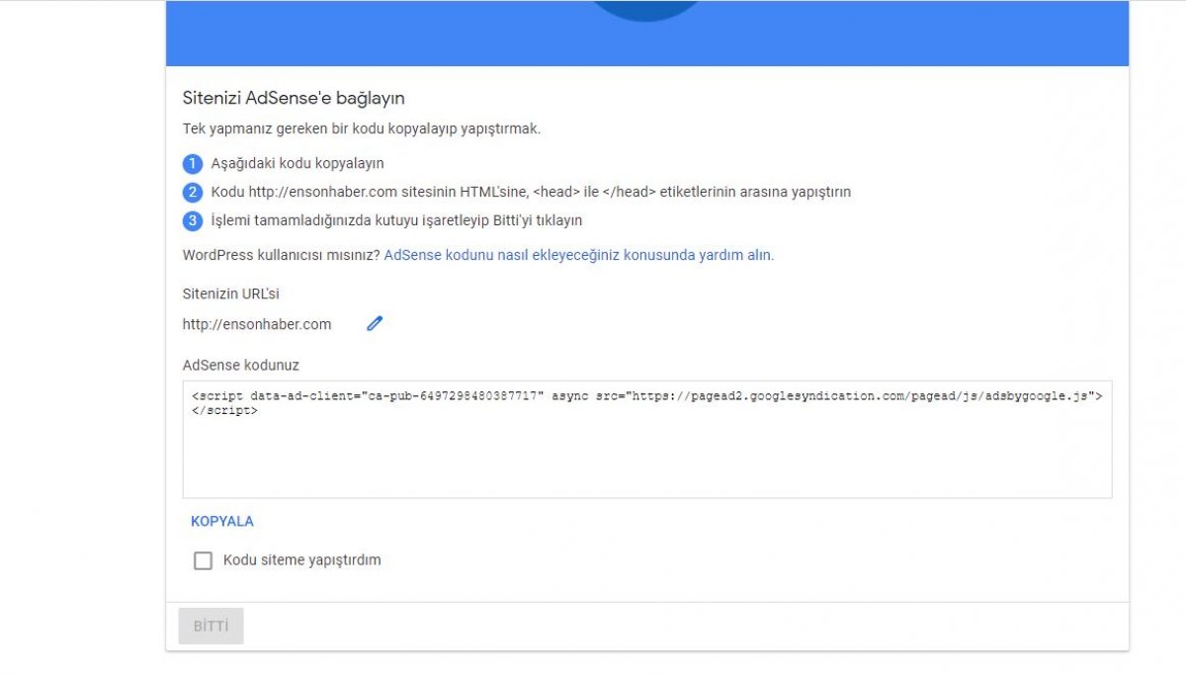Click the blue numbered circle for step one
This screenshot has width=1186, height=674.
[x=193, y=163]
